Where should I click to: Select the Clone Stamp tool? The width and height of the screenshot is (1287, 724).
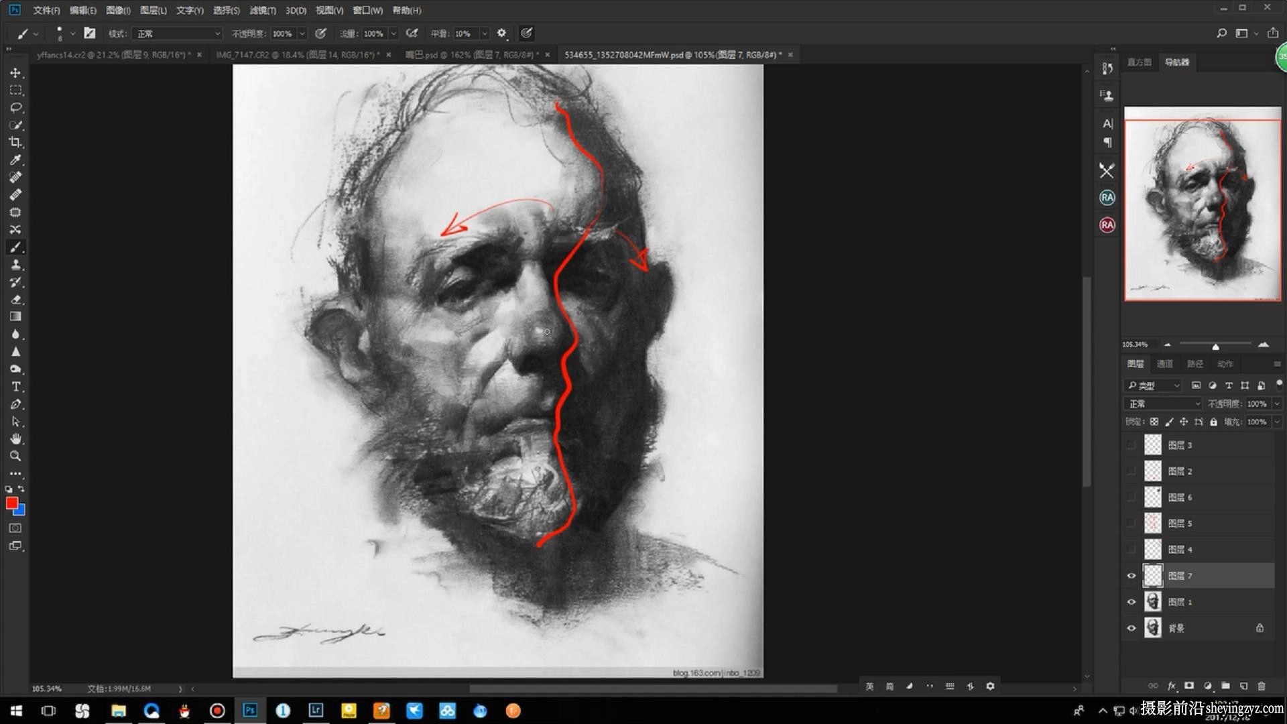coord(15,265)
